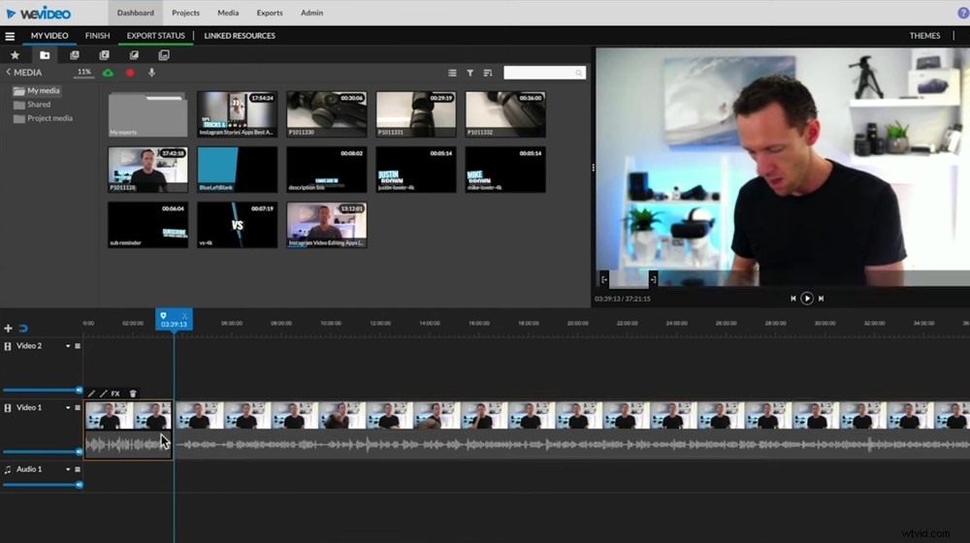Select the Shared folder
This screenshot has height=543, width=970.
click(x=32, y=105)
